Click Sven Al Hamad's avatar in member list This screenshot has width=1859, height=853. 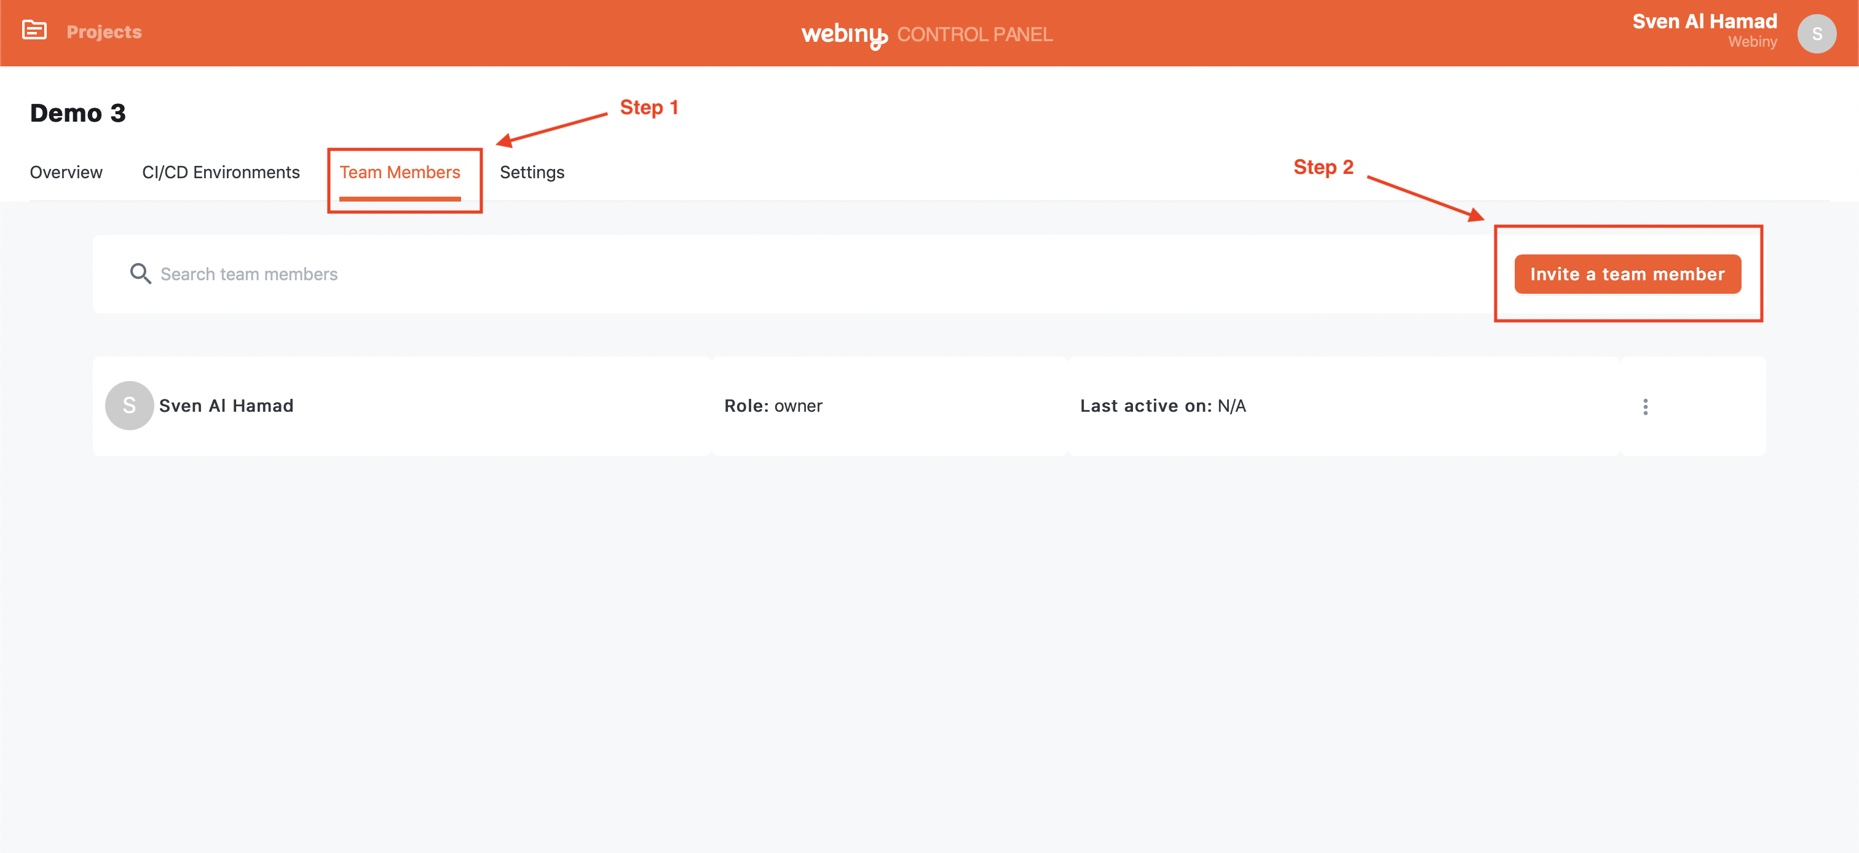click(129, 406)
